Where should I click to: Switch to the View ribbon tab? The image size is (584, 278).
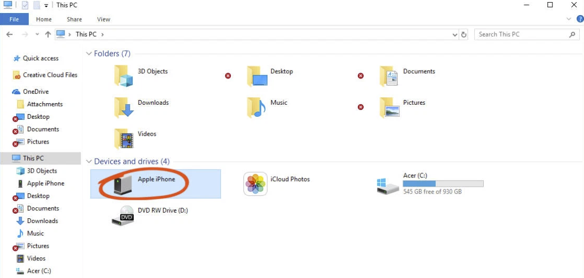103,19
